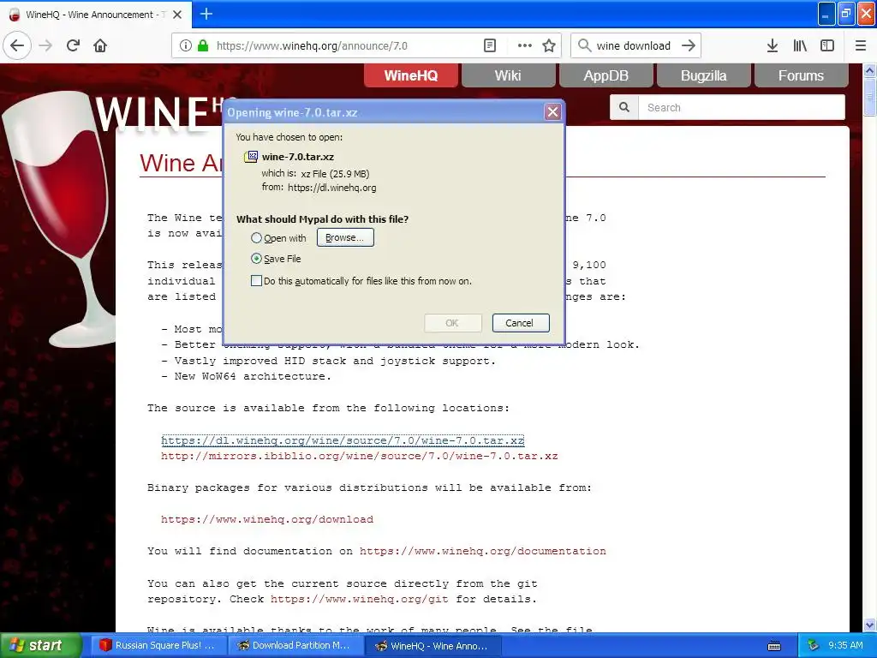
Task: Confirm the download with OK
Action: [x=452, y=323]
